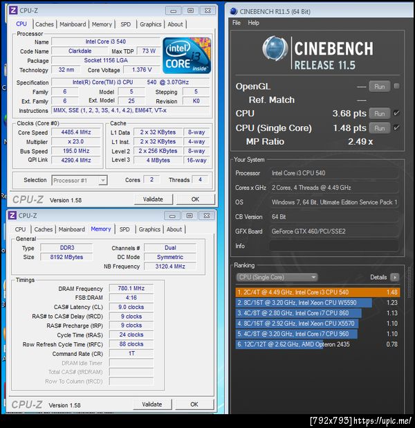Click the Intel Core i3 badge logo
Image resolution: width=415 pixels, height=428 pixels.
point(187,55)
